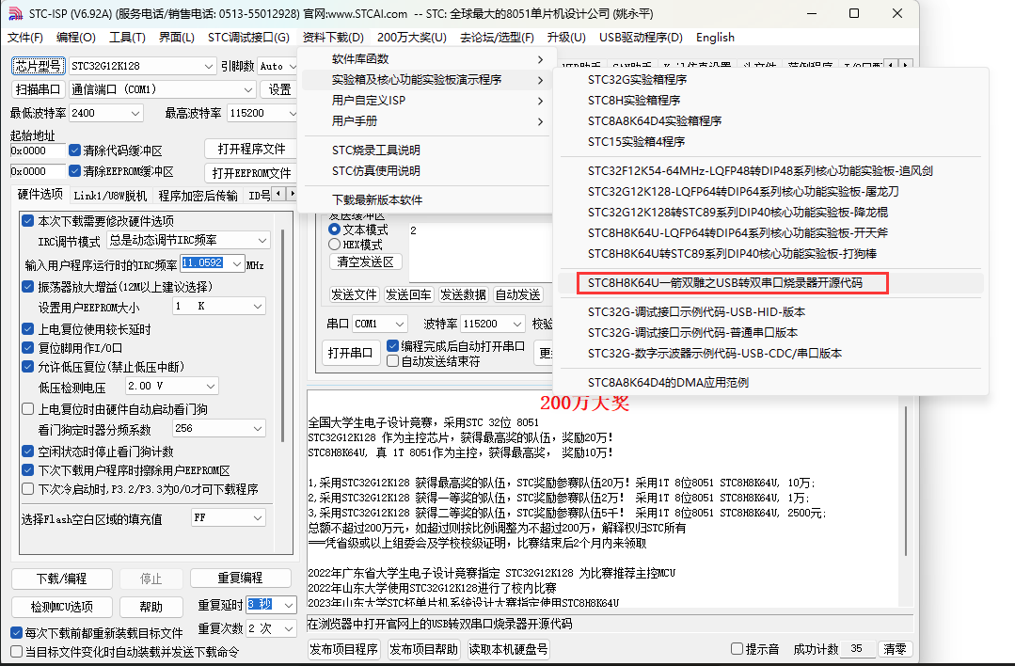Click hardware options panel vertical scrollbar
Viewport: 1015px width, 666px height.
(x=282, y=337)
